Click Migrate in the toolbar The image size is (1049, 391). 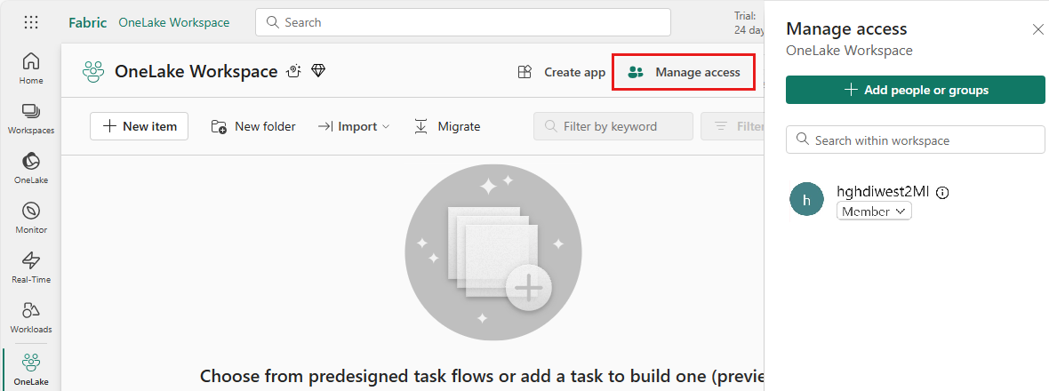click(x=447, y=126)
